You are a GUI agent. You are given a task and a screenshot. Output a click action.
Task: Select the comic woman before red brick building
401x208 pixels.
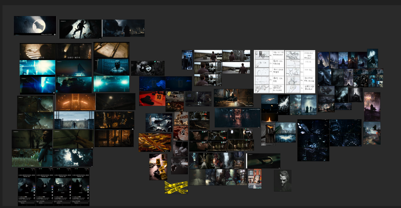point(255,179)
